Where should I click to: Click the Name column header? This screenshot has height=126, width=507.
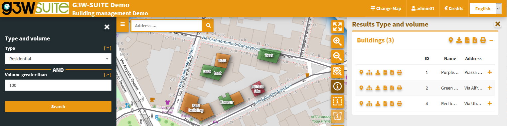(450, 58)
